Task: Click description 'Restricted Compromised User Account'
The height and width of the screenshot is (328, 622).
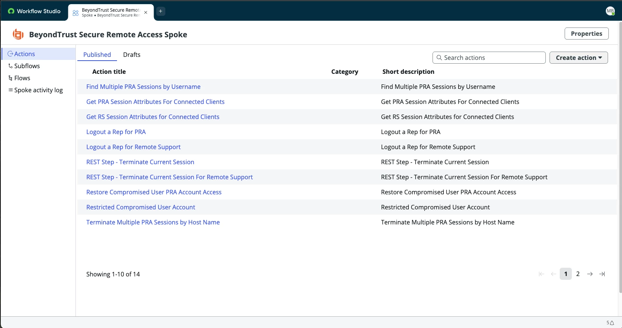Action: [x=436, y=207]
